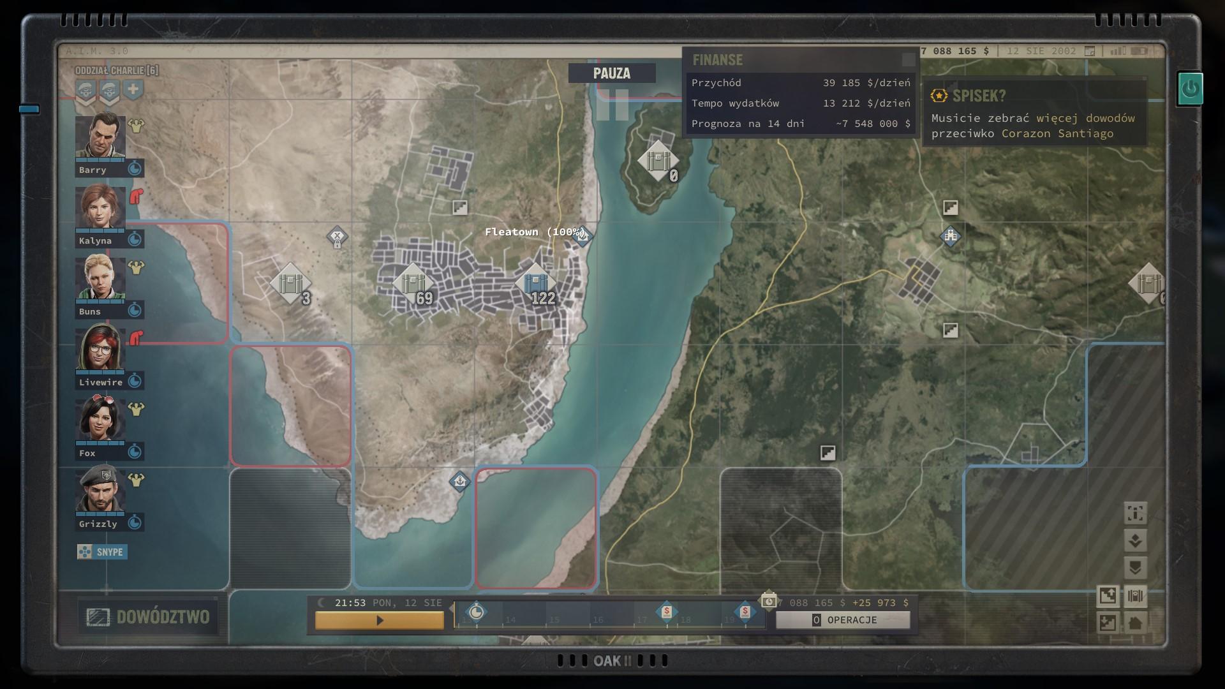Click the ODDZIAŁ CHARLIE [6] squad title
Screen dimensions: 1225x689
point(117,70)
